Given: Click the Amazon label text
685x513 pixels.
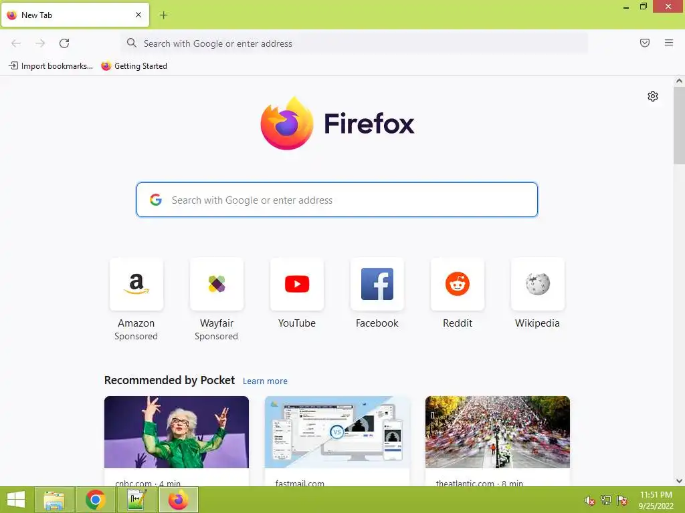Looking at the screenshot, I should click(136, 323).
